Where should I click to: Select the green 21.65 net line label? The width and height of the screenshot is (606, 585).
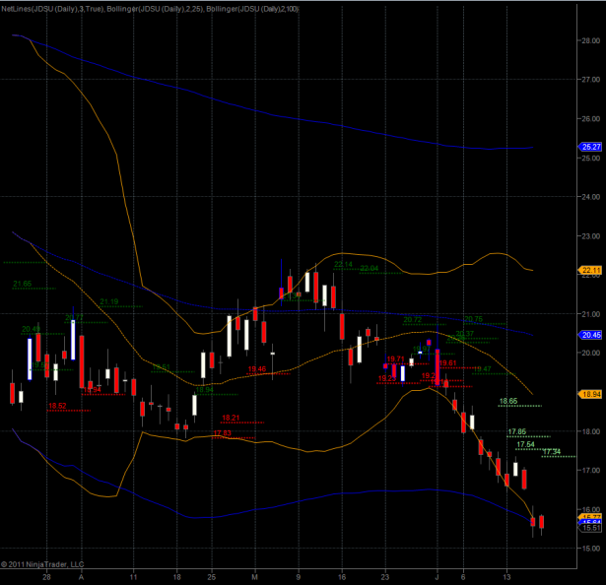[22, 284]
